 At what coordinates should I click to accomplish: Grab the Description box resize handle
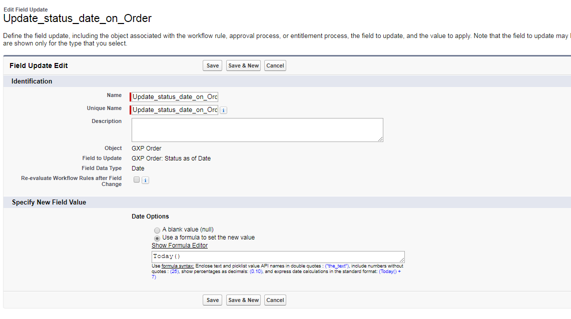(x=381, y=139)
